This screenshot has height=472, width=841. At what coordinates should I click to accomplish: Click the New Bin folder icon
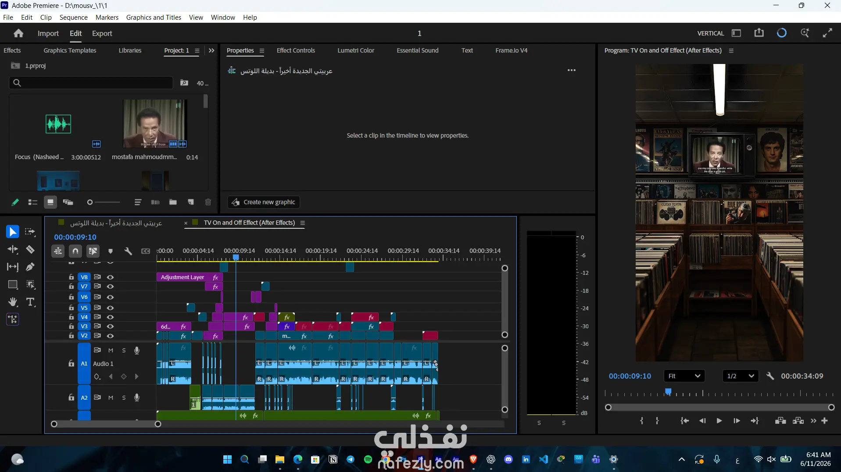(173, 202)
